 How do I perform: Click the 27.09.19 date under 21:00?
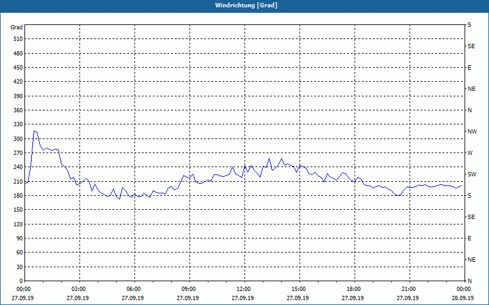[x=408, y=298]
